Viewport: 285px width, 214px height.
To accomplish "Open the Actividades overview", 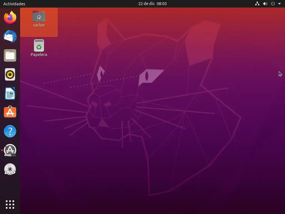I will tap(14, 4).
